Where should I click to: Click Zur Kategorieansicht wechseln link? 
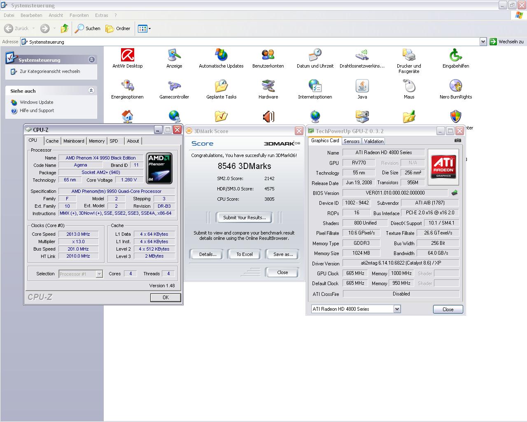[50, 71]
